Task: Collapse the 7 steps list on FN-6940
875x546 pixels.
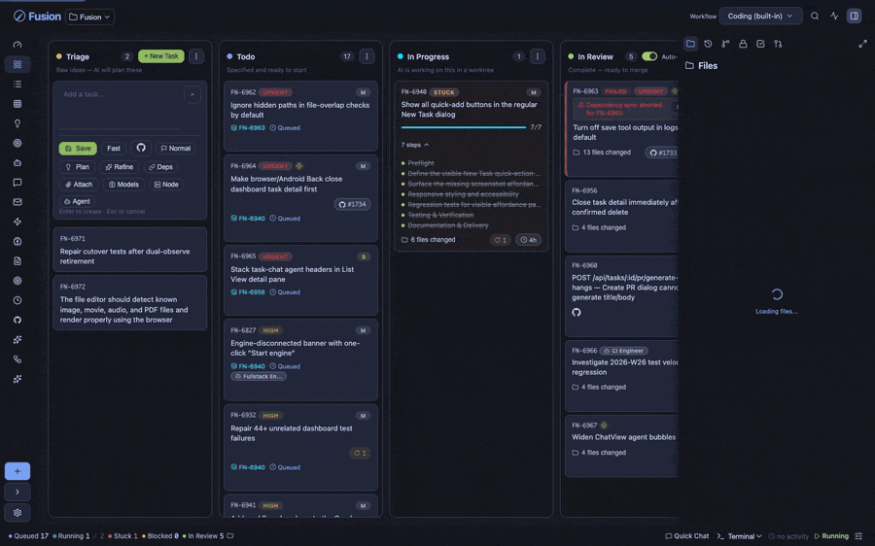Action: tap(415, 145)
